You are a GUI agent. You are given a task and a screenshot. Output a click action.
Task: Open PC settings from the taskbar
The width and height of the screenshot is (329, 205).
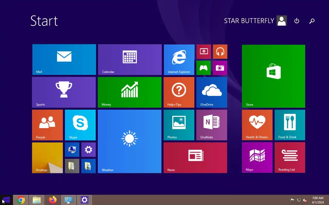[x=85, y=200]
